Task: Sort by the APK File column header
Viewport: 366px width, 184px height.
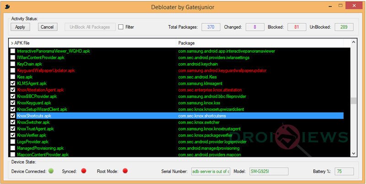Action: 92,43
